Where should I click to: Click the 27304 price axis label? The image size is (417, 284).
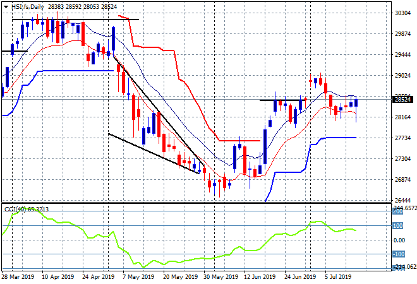click(x=402, y=159)
